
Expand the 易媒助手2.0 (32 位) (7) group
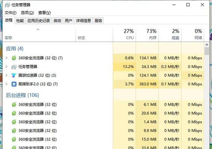click(6, 84)
